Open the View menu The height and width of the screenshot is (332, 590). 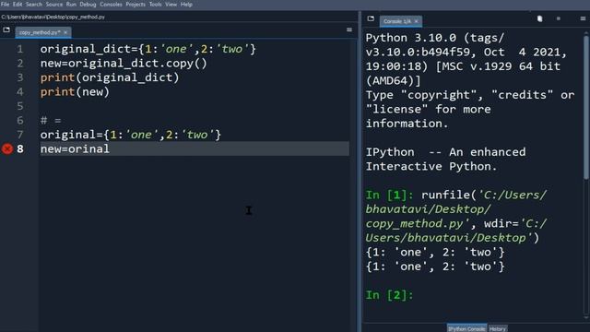(171, 4)
